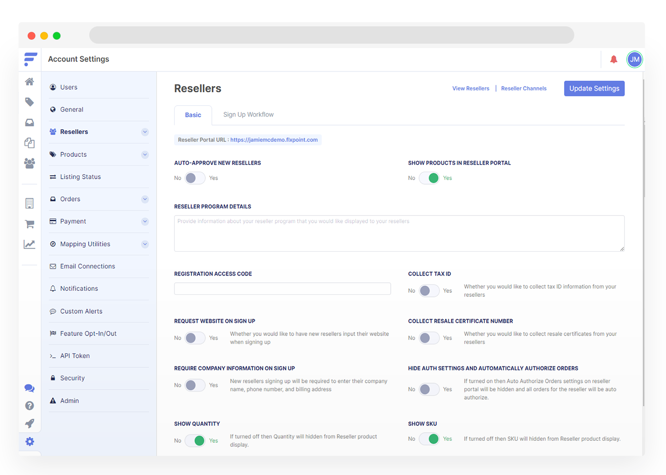Open the JM user avatar menu

click(634, 60)
